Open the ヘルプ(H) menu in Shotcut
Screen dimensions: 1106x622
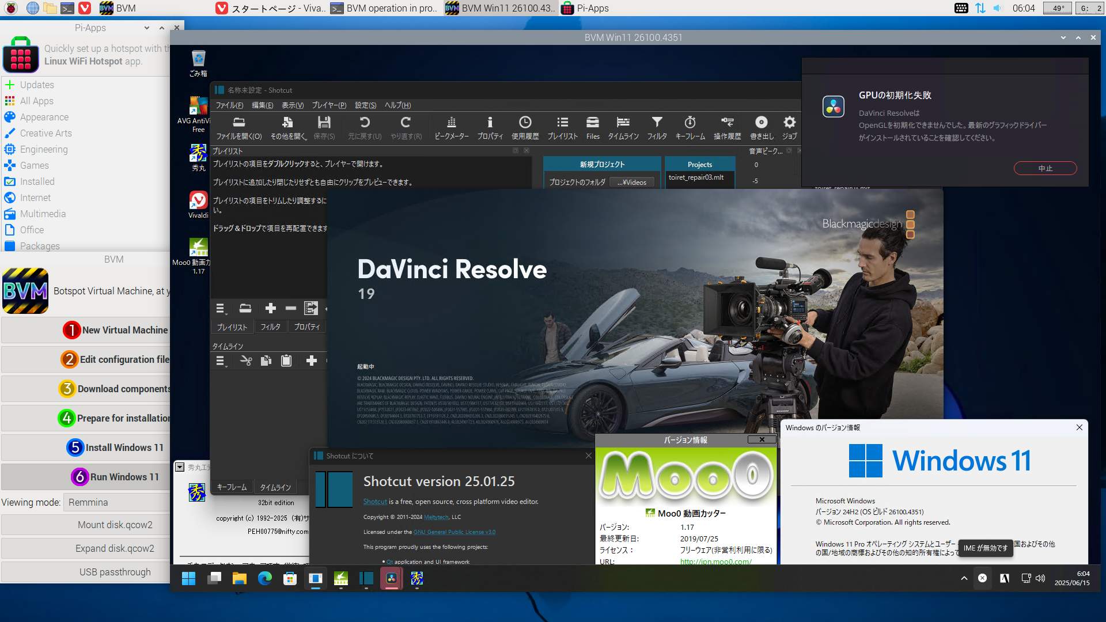click(397, 105)
